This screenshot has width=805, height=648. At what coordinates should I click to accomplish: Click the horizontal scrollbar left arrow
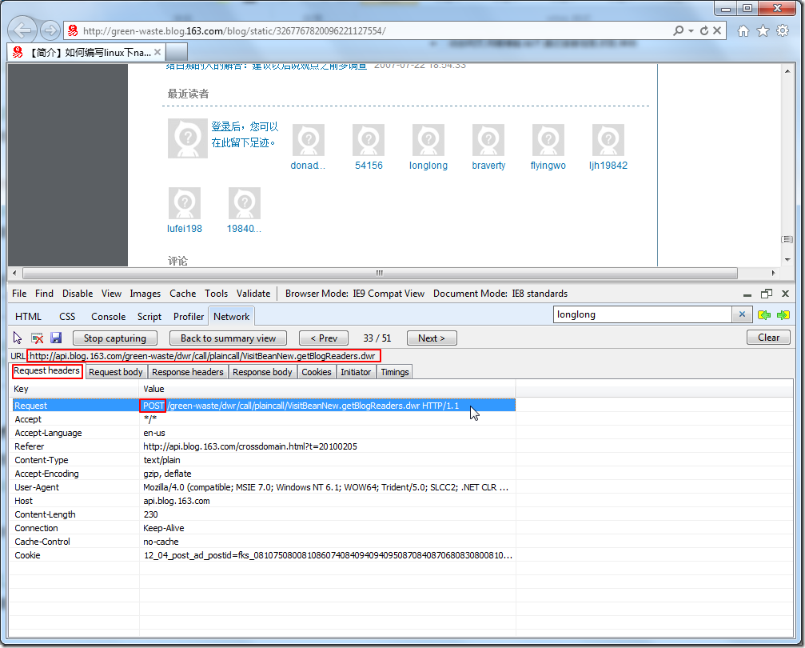coord(14,273)
